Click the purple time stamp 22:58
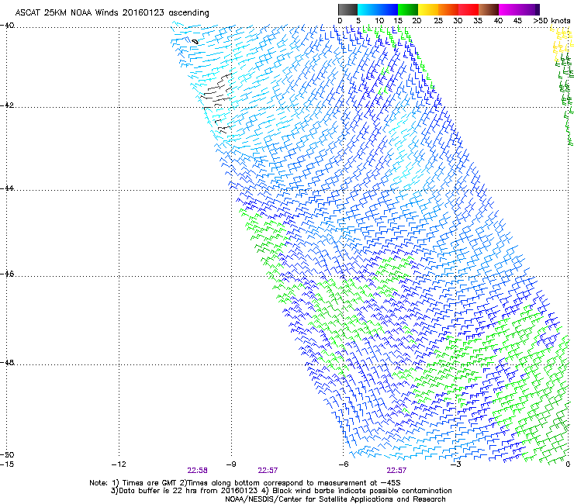Screen dimensions: 574x504 coord(197,471)
